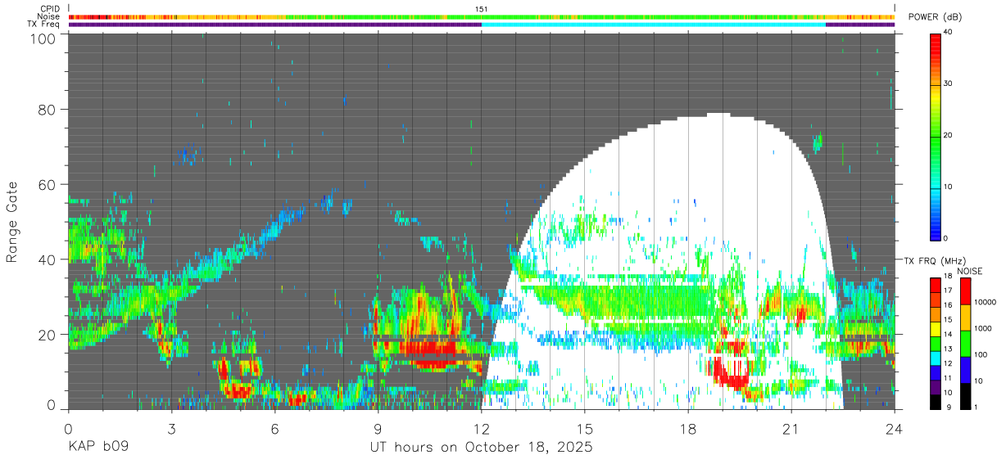The width and height of the screenshot is (1006, 464).
Task: Click the 20 tick on Range Gate axis
Action: tap(48, 334)
